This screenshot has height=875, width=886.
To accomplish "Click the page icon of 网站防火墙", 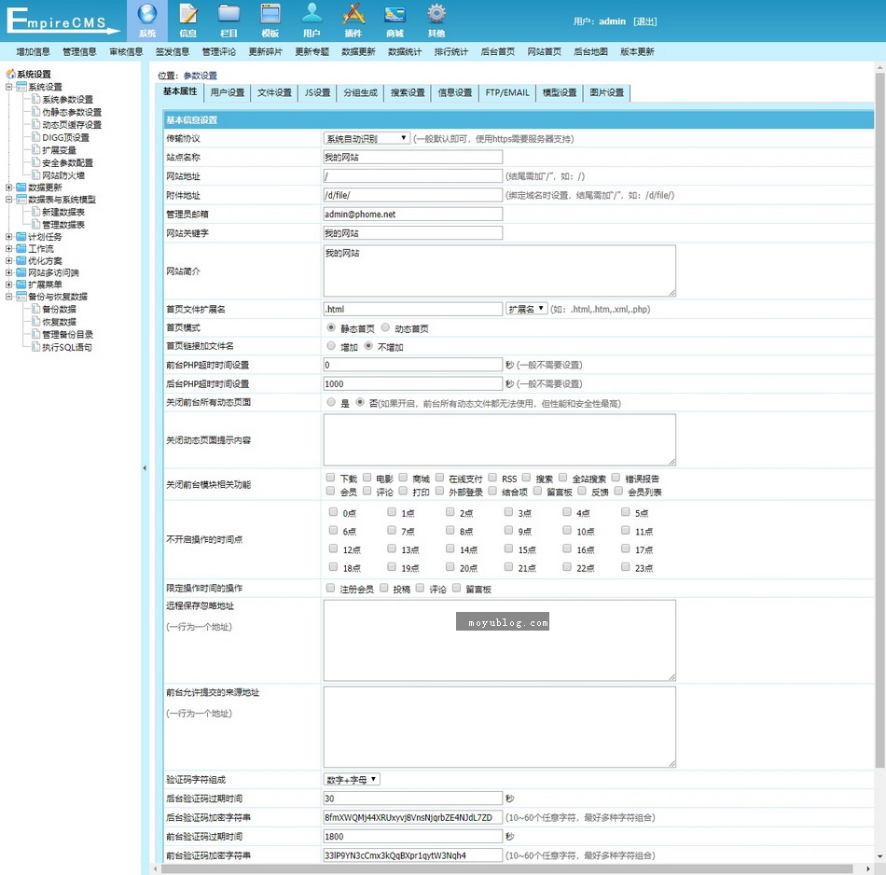I will point(36,174).
